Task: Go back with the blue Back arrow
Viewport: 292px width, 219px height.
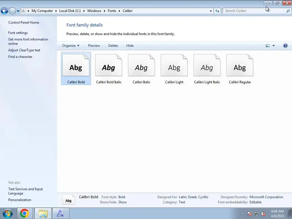Action: [4, 11]
